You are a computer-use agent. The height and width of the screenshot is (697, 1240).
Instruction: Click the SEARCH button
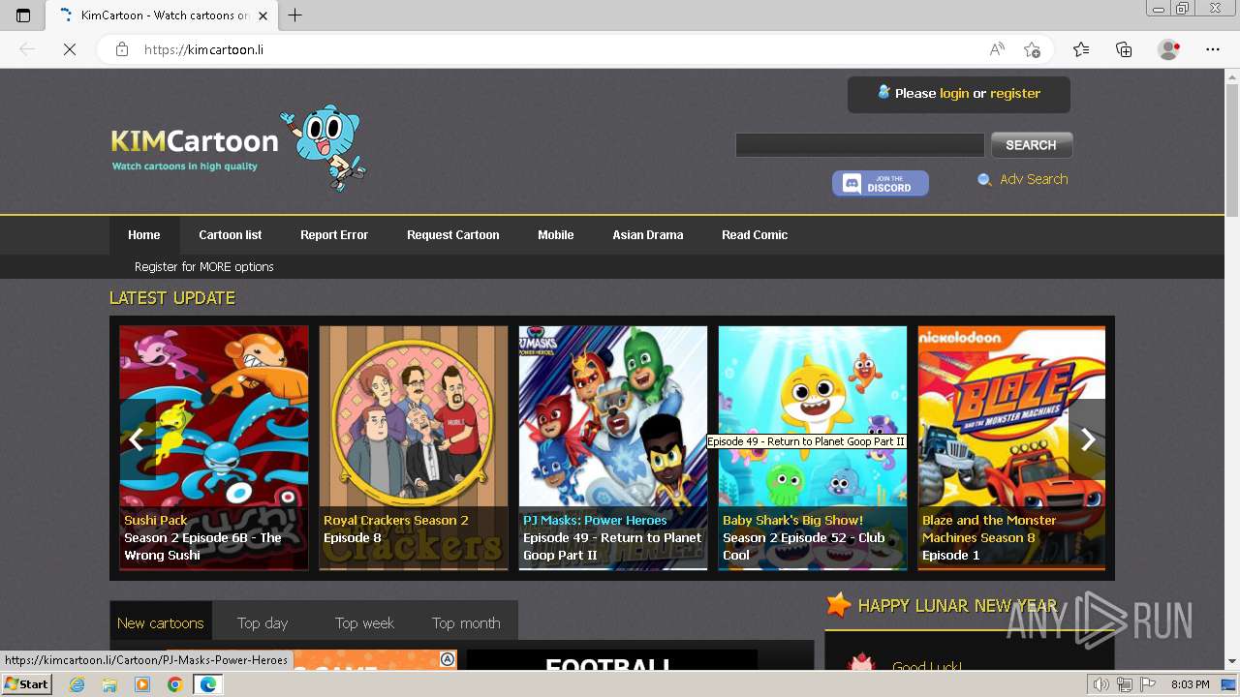pos(1031,145)
